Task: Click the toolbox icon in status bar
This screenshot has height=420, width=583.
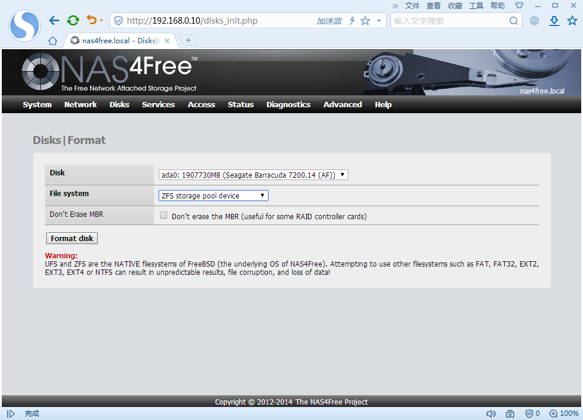Action: pos(510,413)
